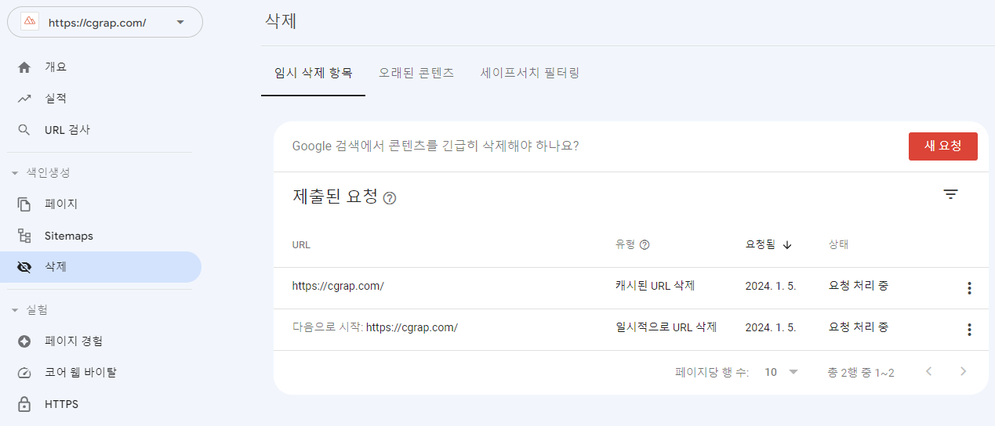Collapse the 색인생성 sidebar section
This screenshot has width=995, height=426.
point(15,173)
